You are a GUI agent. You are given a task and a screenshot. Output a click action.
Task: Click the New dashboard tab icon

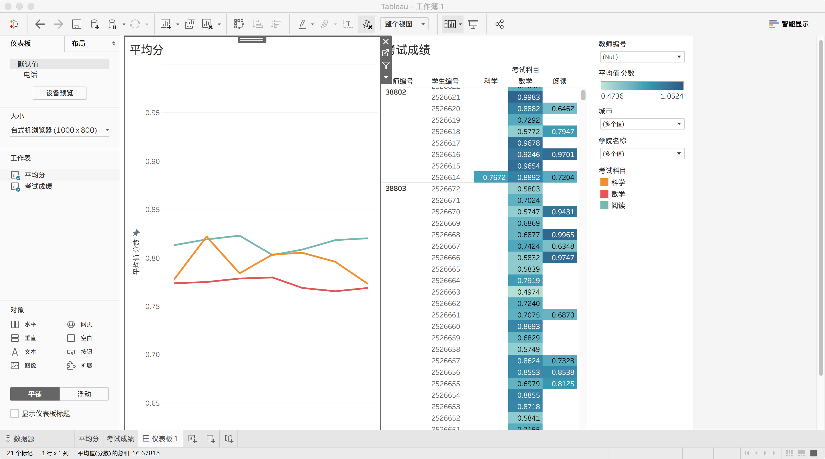(211, 438)
